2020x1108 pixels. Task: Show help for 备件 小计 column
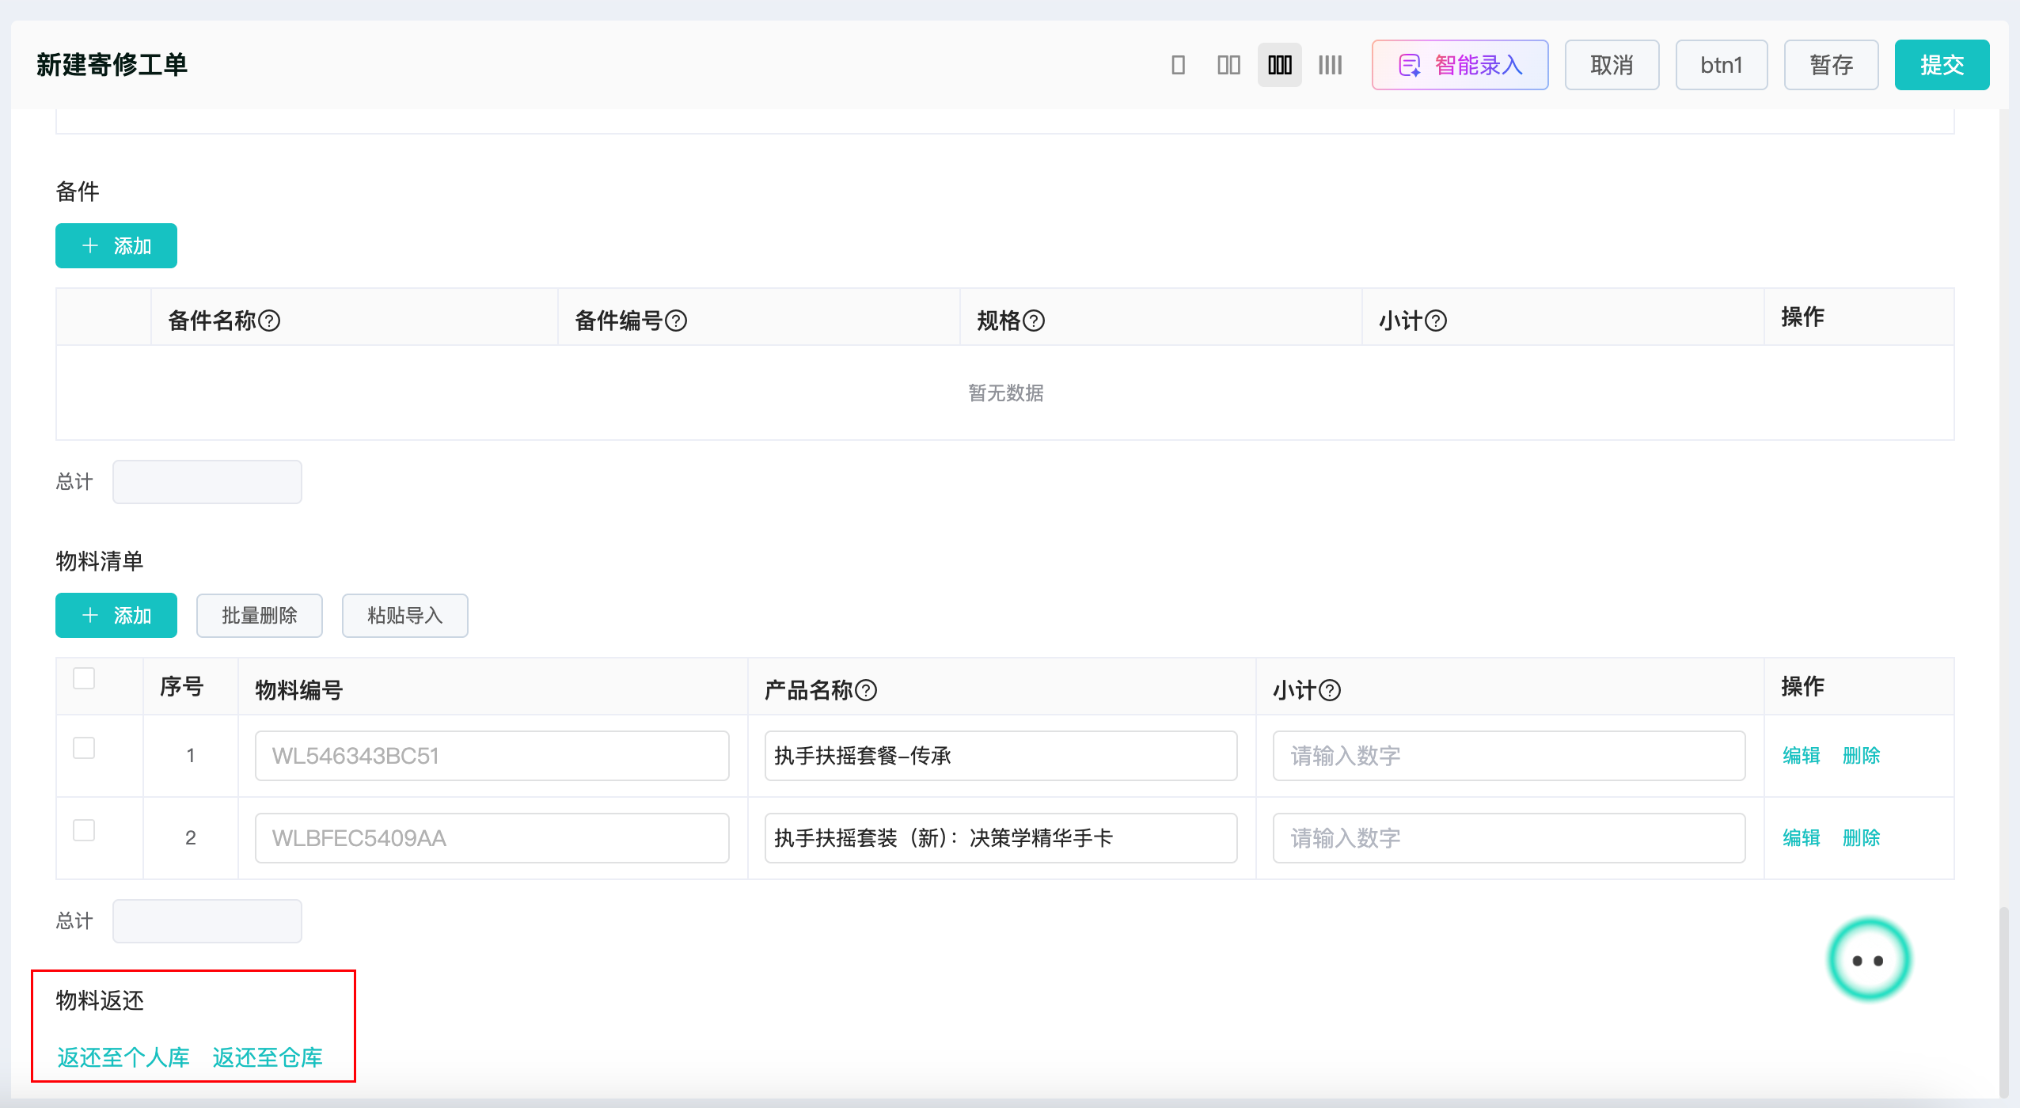click(1436, 321)
